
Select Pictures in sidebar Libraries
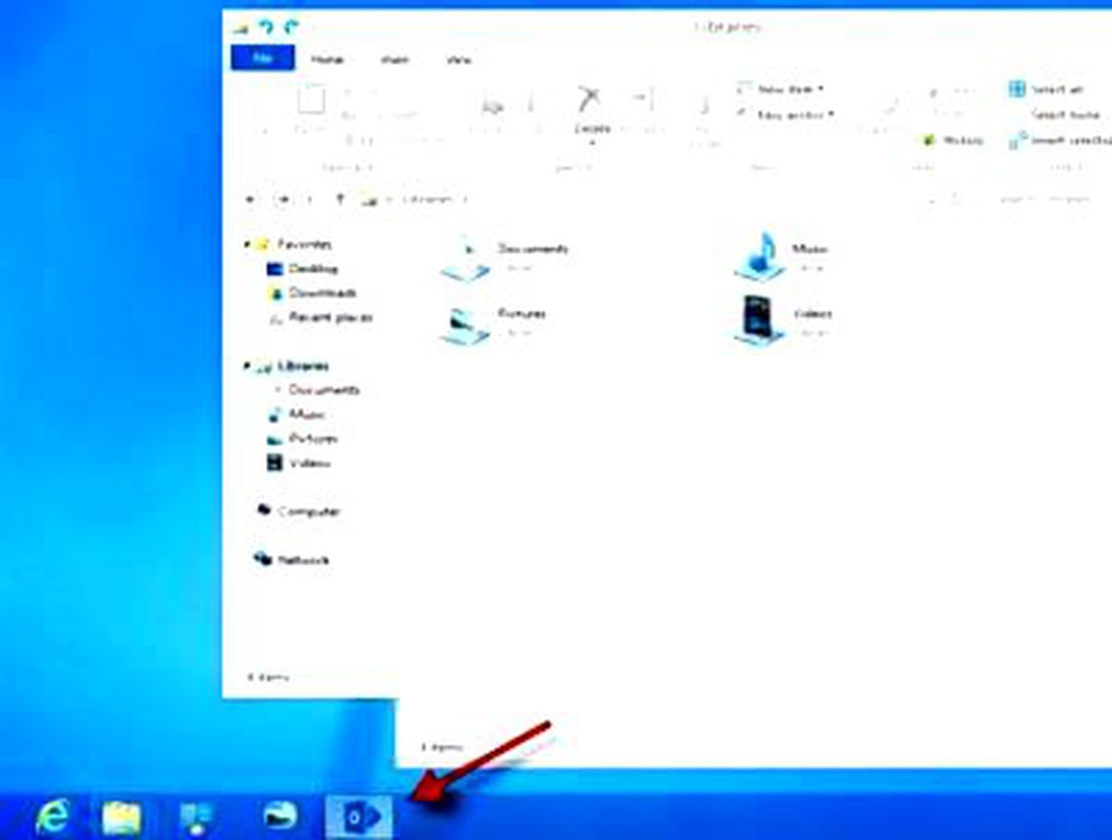pos(302,439)
